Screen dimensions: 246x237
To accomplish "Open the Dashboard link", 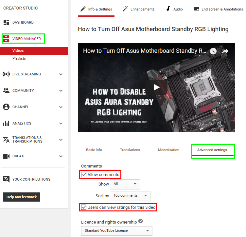I will 23,22.
